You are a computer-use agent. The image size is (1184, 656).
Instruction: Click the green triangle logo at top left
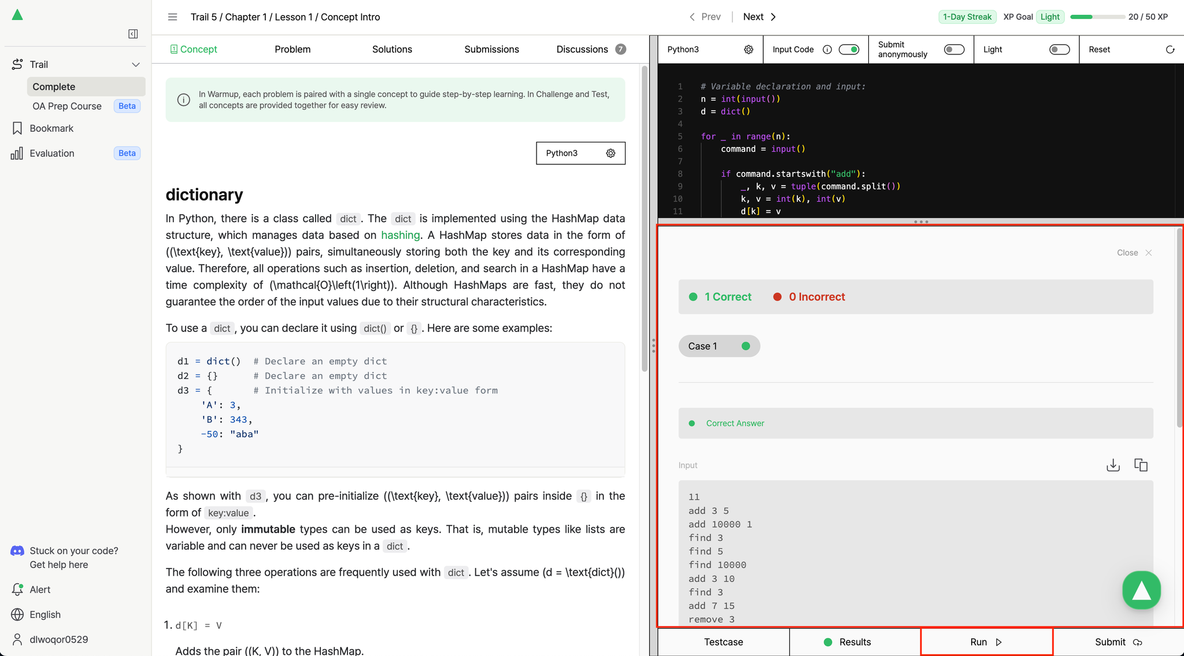pos(17,15)
